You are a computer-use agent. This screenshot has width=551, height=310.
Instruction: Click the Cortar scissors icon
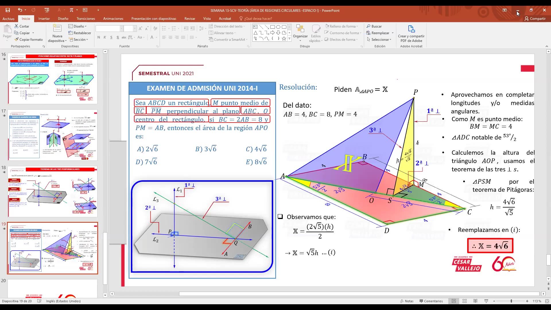16,26
